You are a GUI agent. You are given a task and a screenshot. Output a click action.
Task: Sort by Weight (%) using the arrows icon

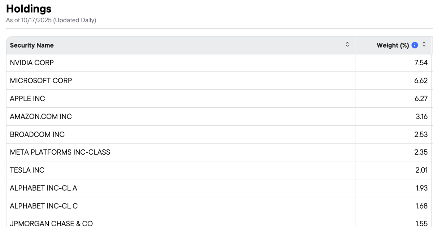(424, 45)
